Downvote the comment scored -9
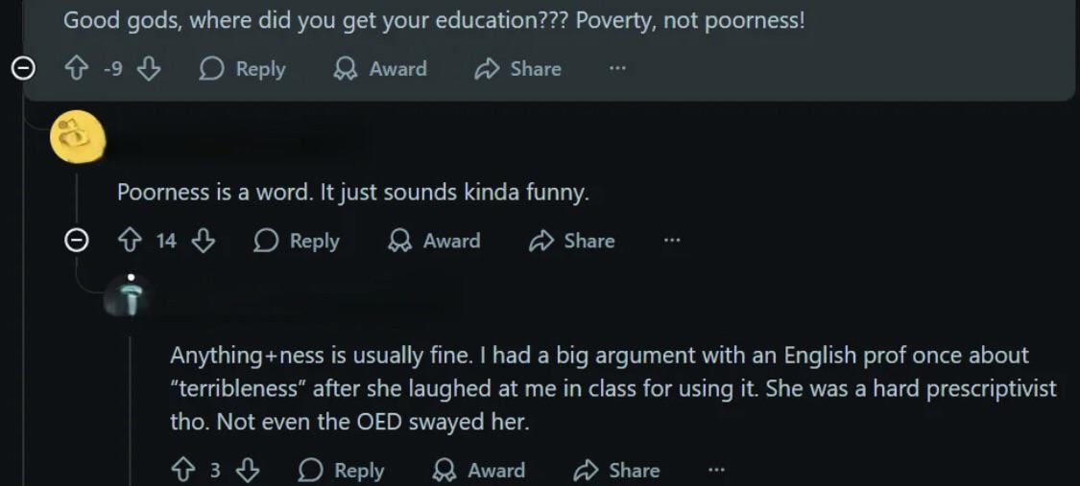 [x=148, y=69]
